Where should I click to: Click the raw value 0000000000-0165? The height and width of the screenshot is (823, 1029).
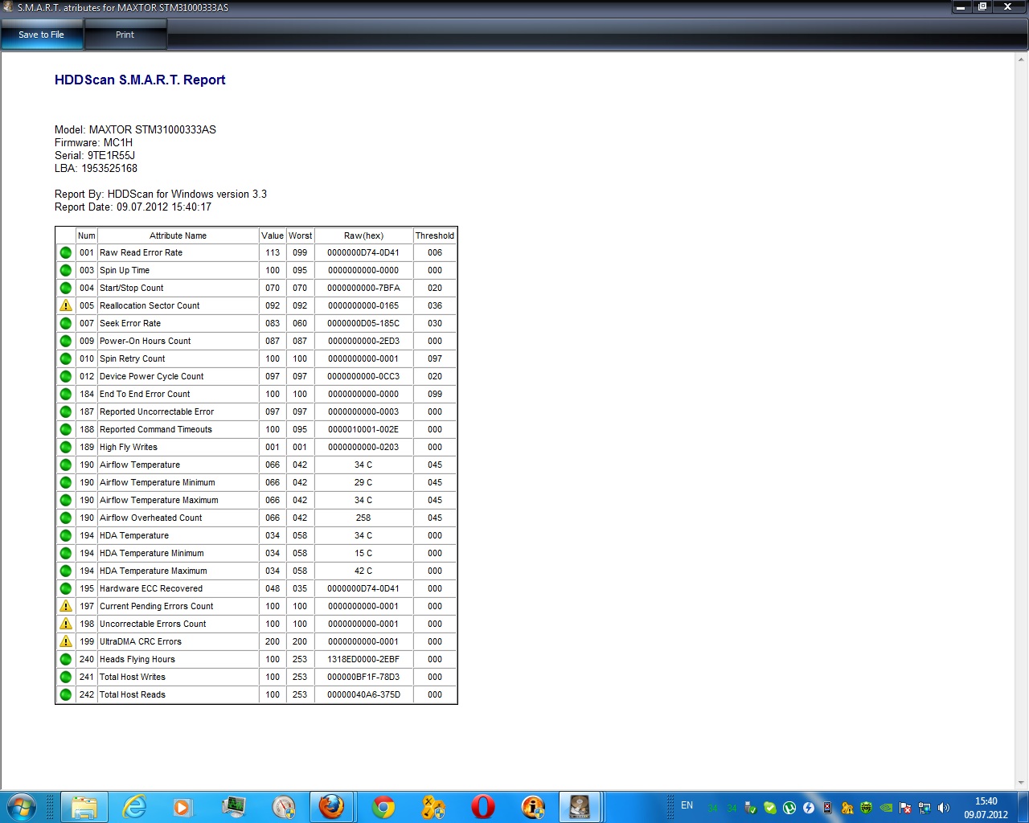click(x=363, y=305)
